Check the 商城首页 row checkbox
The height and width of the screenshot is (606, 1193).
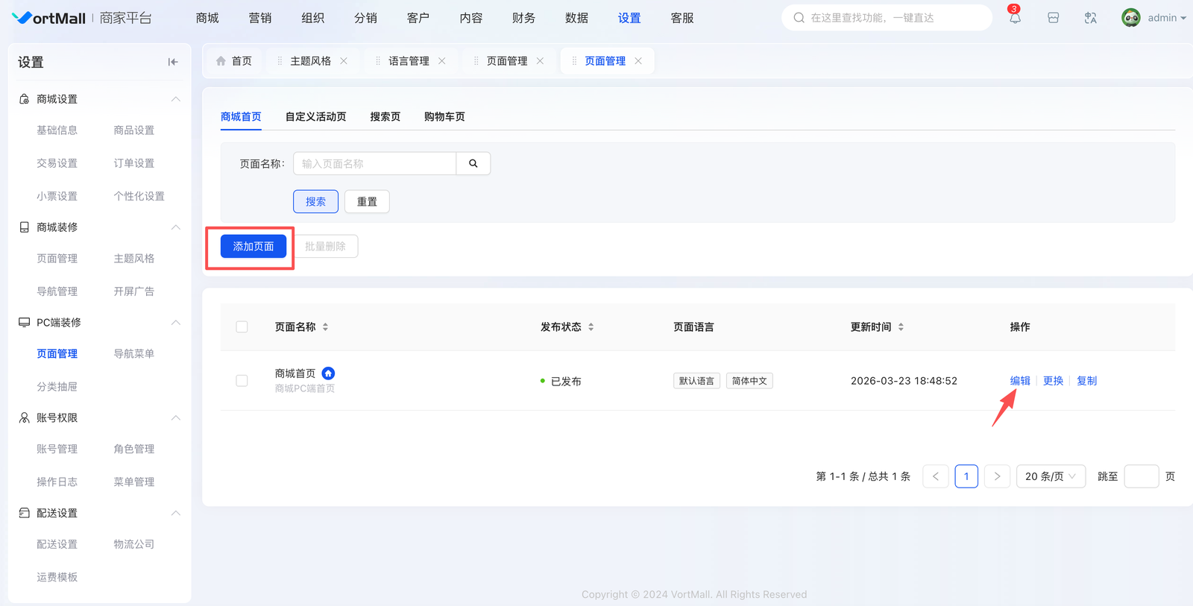242,381
